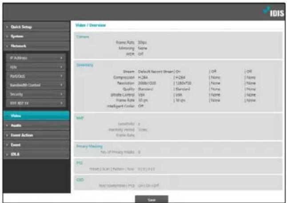
Task: Select the FEN network submenu item
Action: point(36,67)
